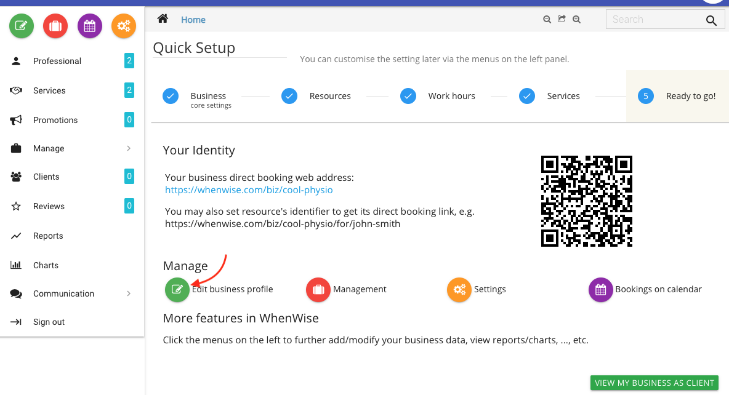
Task: Click red Management icon under Manage section
Action: 318,289
